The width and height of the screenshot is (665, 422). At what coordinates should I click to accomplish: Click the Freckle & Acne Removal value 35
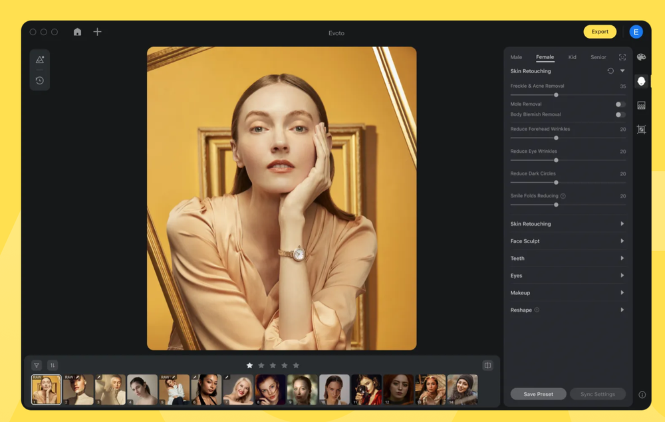(x=622, y=86)
